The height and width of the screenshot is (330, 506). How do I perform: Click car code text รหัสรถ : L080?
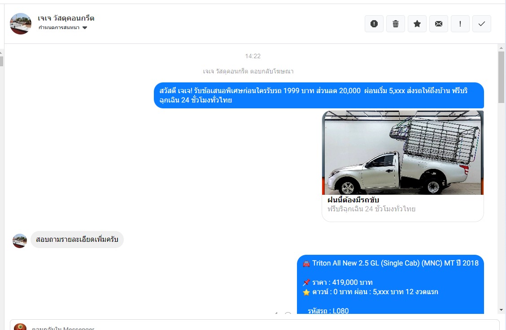tap(328, 311)
